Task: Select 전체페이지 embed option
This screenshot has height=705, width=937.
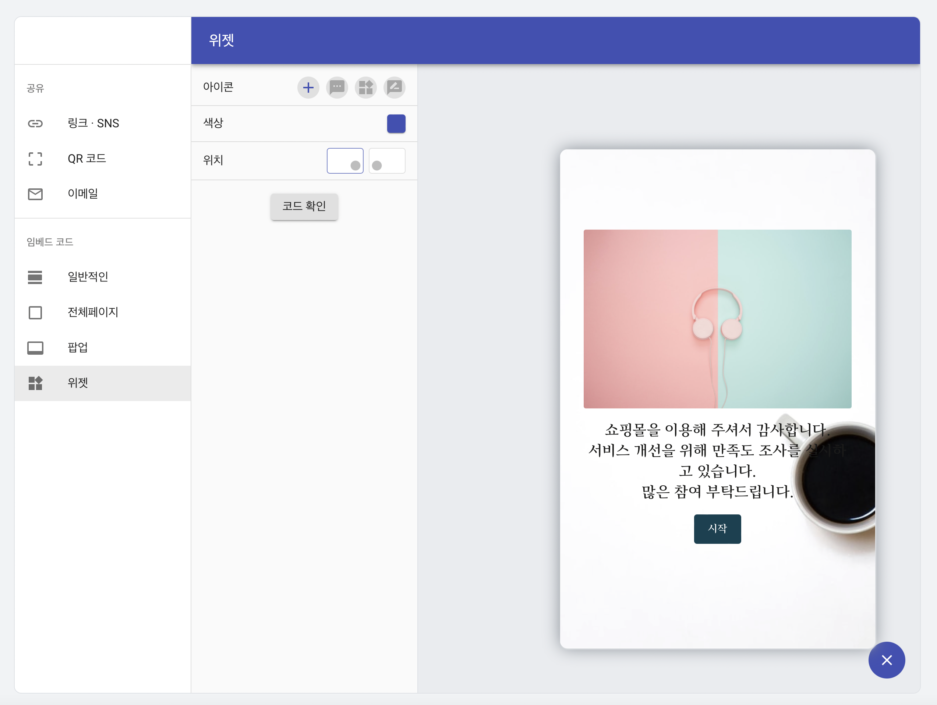Action: click(x=103, y=312)
